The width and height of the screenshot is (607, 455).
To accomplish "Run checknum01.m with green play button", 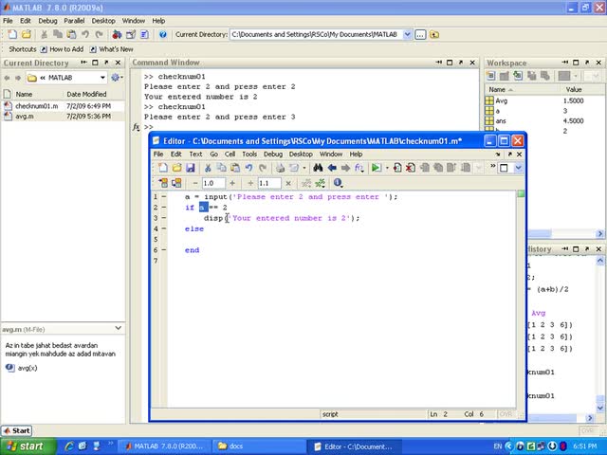I will coord(376,168).
